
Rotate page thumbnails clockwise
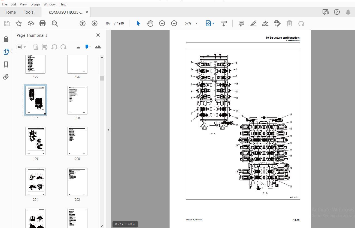(63, 47)
